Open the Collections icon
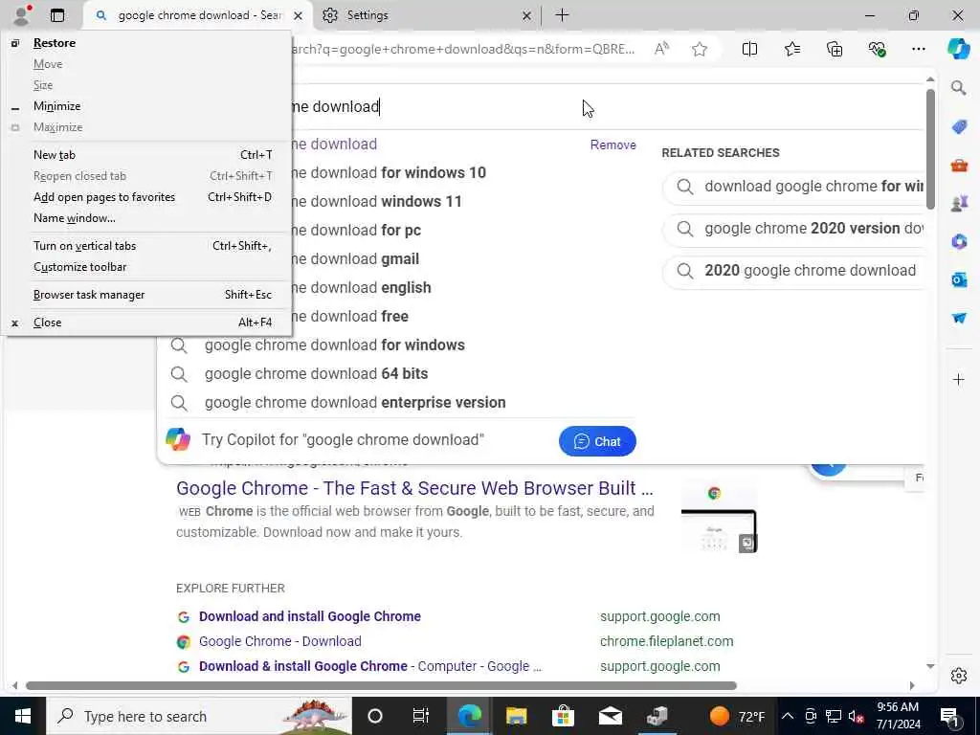This screenshot has height=735, width=980. [x=835, y=49]
